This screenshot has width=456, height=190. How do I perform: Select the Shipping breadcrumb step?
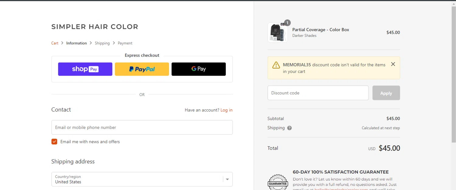(x=102, y=43)
